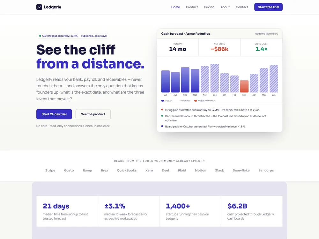Open the About nav link
This screenshot has height=239, width=319.
(x=225, y=7)
